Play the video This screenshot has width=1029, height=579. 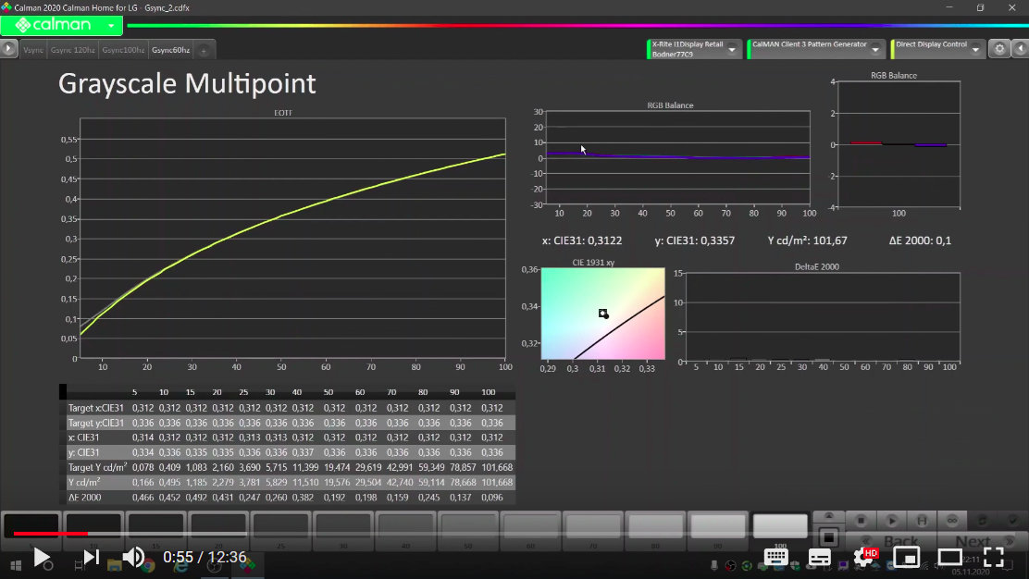[42, 557]
